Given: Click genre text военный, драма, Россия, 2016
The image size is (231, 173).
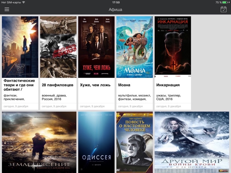Looking at the screenshot, I should (x=54, y=97).
